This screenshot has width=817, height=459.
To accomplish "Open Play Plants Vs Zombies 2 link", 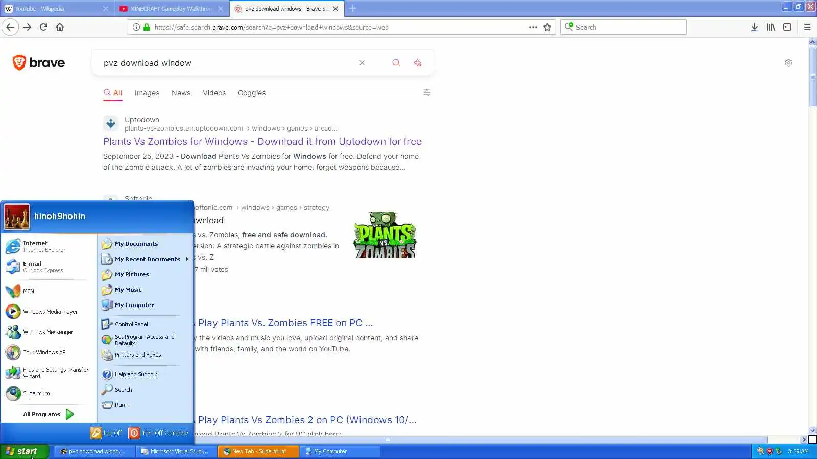I will click(307, 420).
